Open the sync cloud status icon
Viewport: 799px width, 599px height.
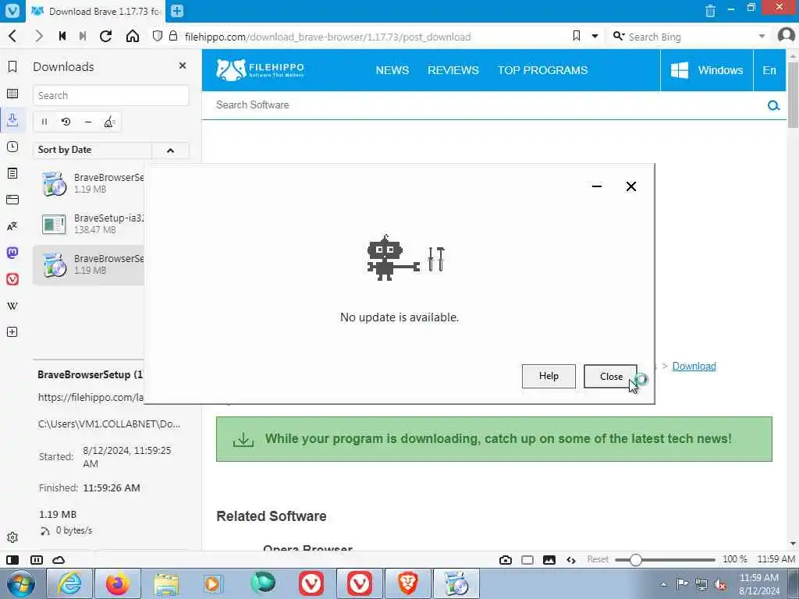click(x=59, y=560)
